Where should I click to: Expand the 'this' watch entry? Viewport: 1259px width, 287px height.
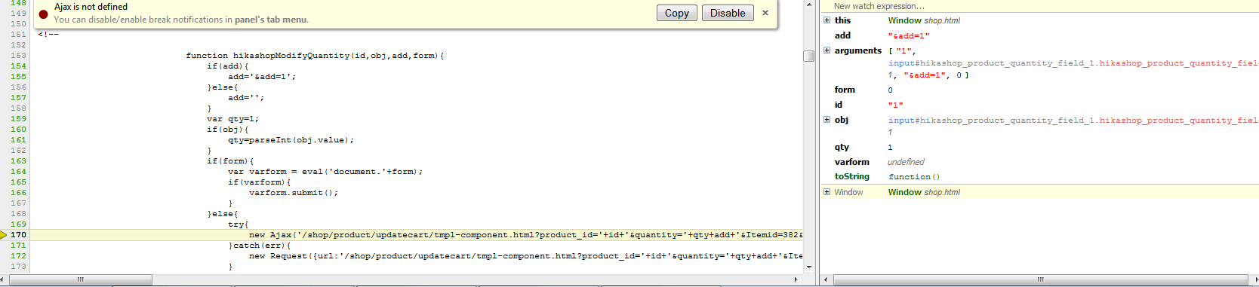coord(827,20)
